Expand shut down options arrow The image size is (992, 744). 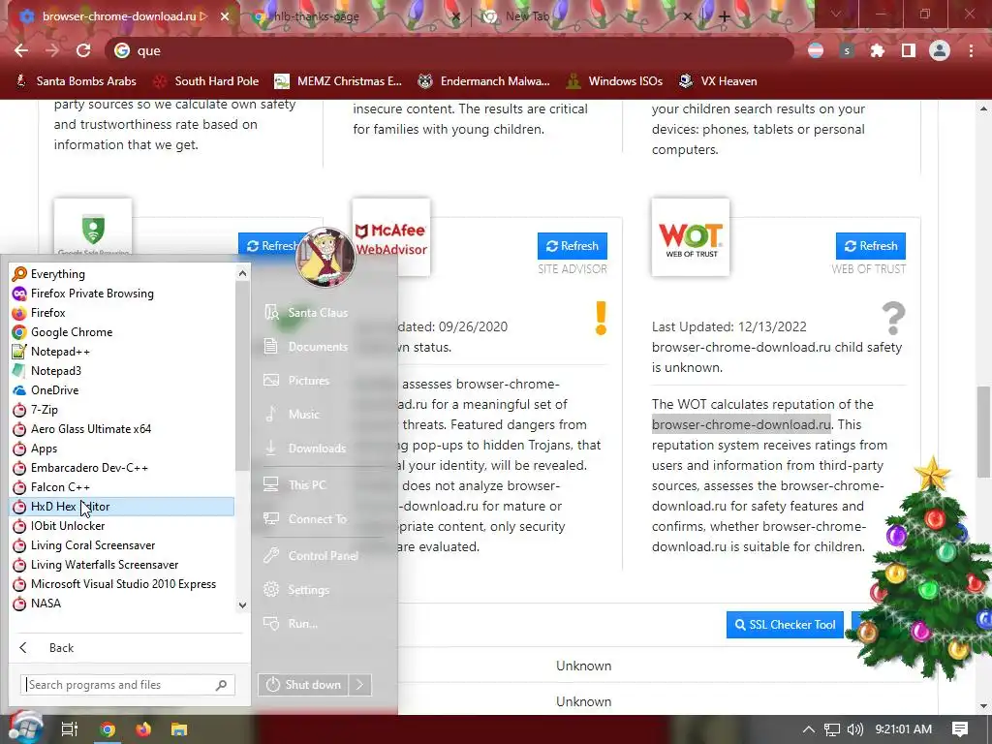click(360, 685)
